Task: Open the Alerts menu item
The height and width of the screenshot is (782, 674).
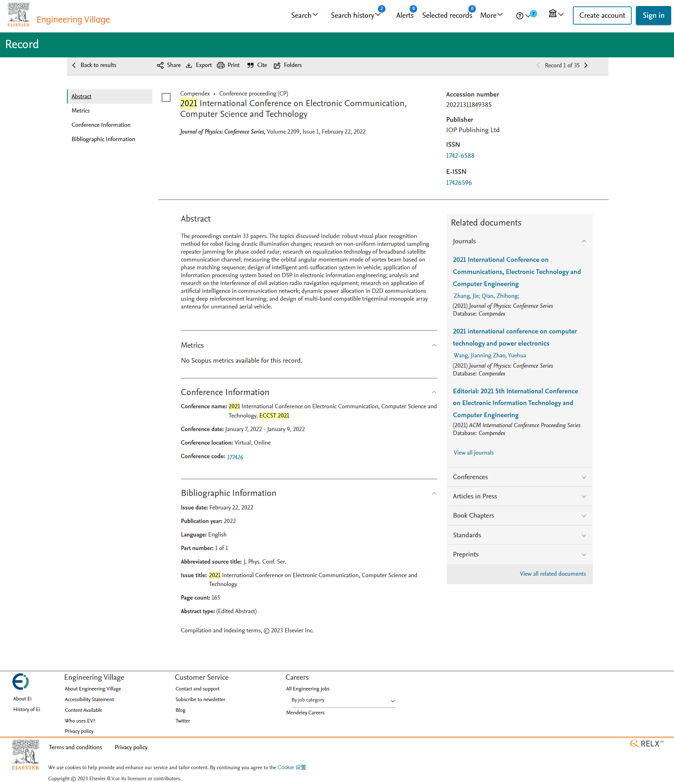Action: click(x=405, y=15)
